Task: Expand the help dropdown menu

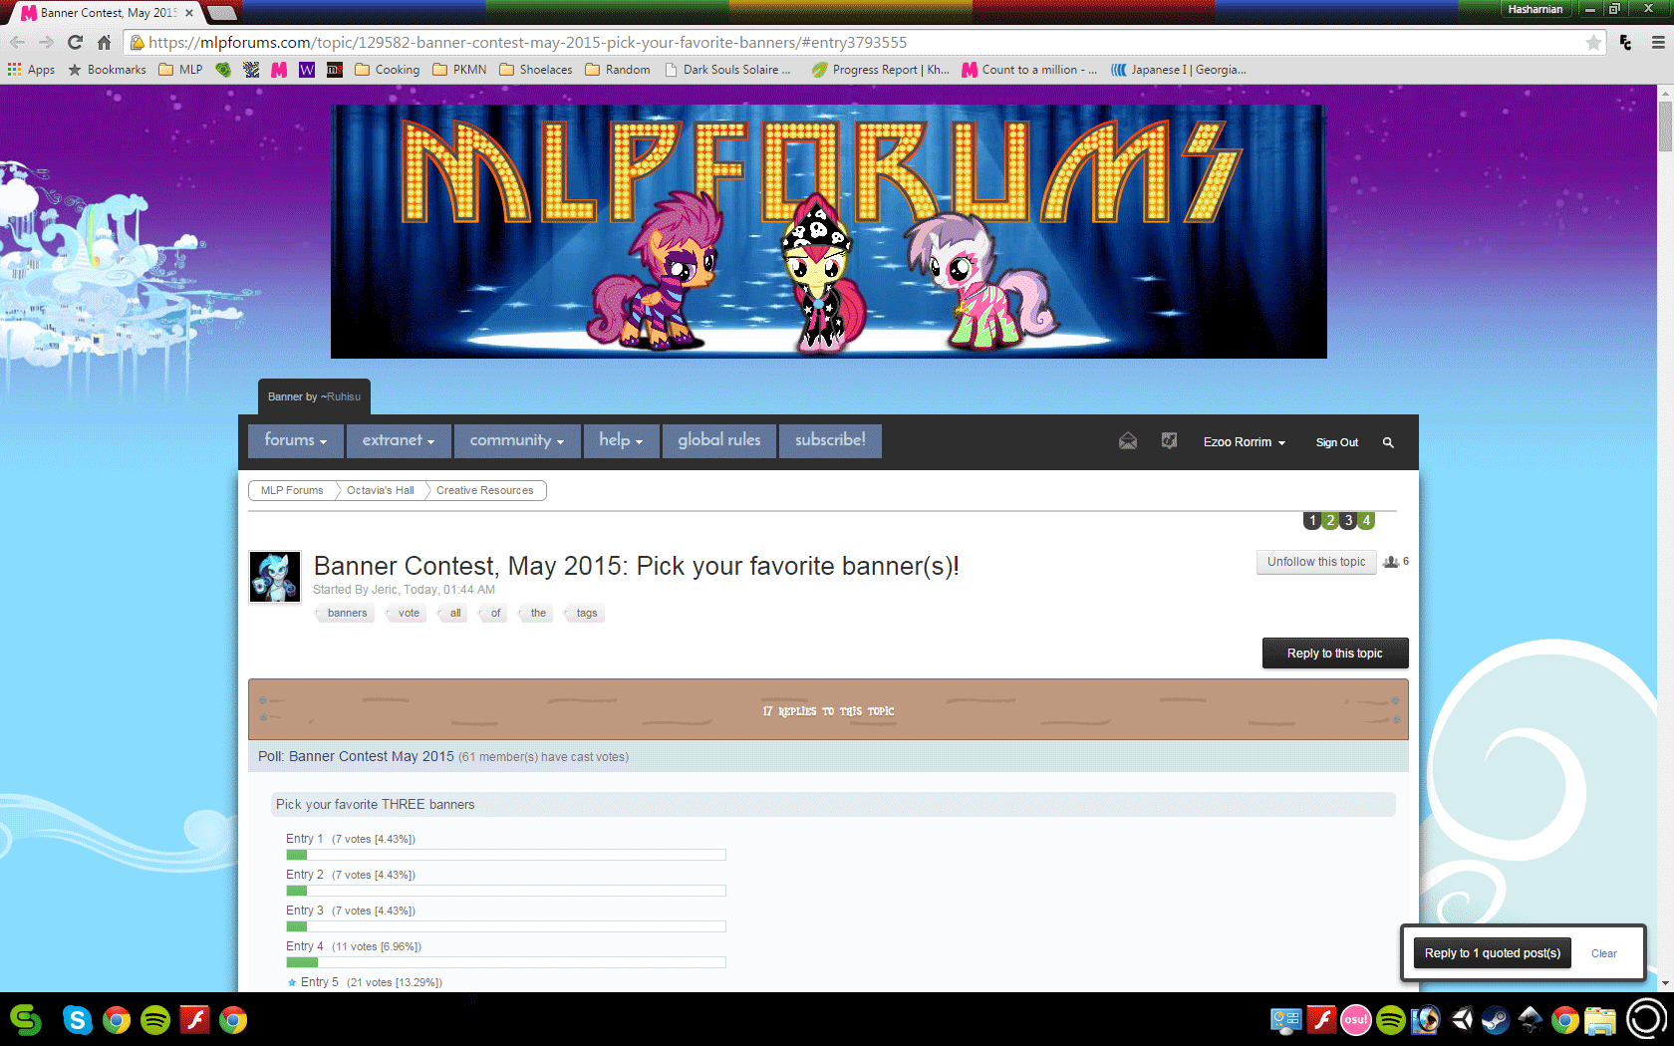Action: 621,440
